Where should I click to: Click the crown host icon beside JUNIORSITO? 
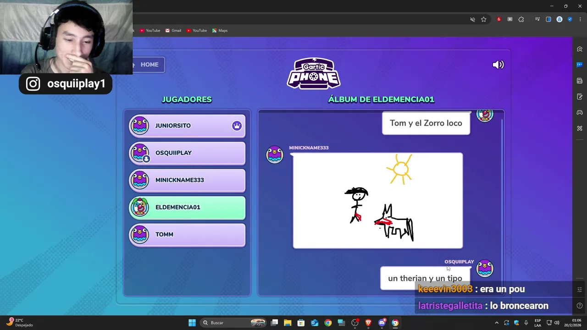[x=237, y=126]
